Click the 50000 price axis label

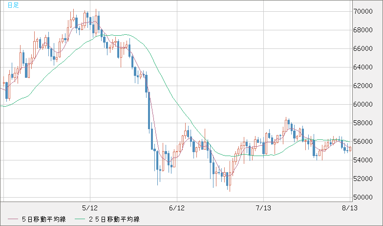(x=362, y=198)
